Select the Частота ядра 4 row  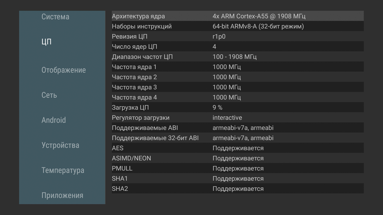pos(237,97)
